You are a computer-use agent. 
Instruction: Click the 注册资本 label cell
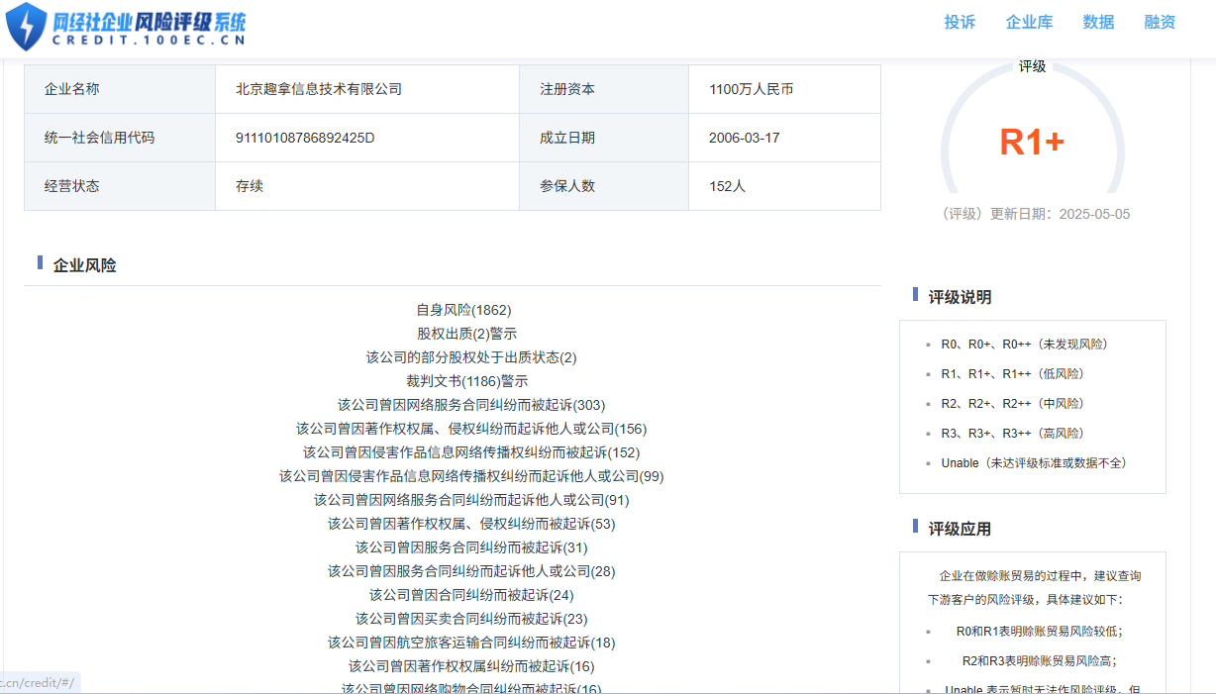(604, 89)
